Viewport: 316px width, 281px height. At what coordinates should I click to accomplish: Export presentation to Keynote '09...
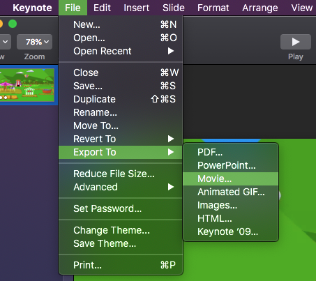coord(231,231)
